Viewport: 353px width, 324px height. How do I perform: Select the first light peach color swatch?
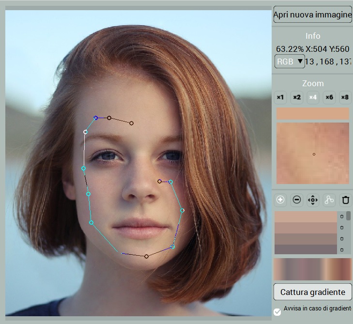click(306, 217)
